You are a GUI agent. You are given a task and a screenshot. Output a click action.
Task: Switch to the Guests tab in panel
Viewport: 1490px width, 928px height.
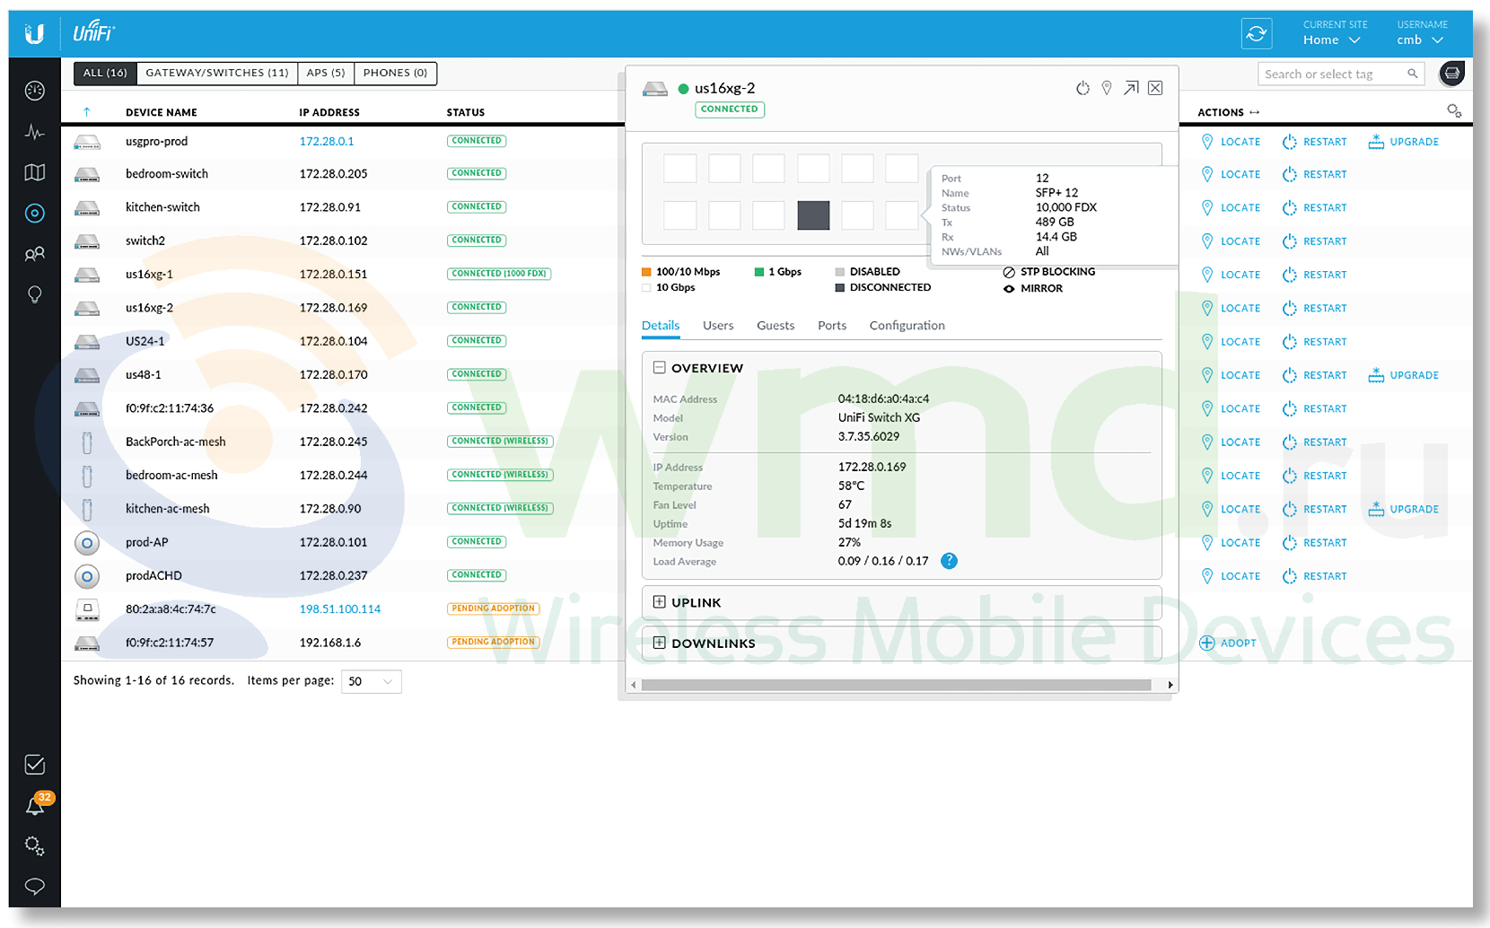[x=776, y=325]
